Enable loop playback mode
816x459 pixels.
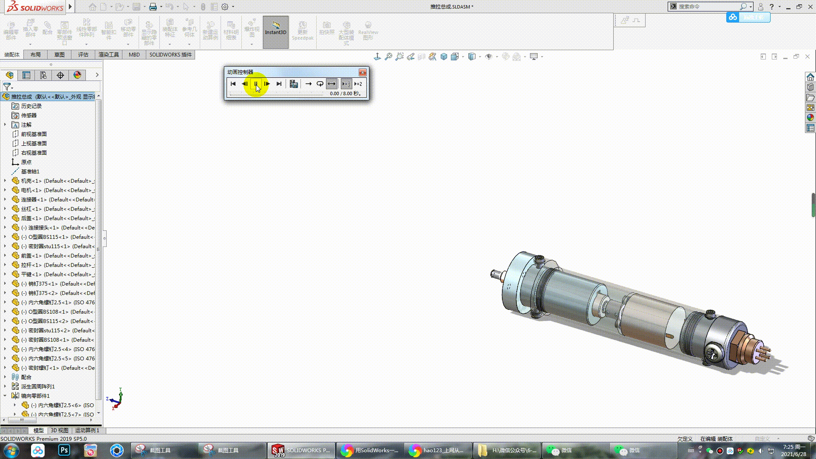(x=320, y=84)
